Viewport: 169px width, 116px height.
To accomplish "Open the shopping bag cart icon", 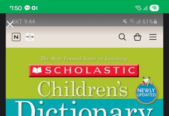I will tap(137, 37).
